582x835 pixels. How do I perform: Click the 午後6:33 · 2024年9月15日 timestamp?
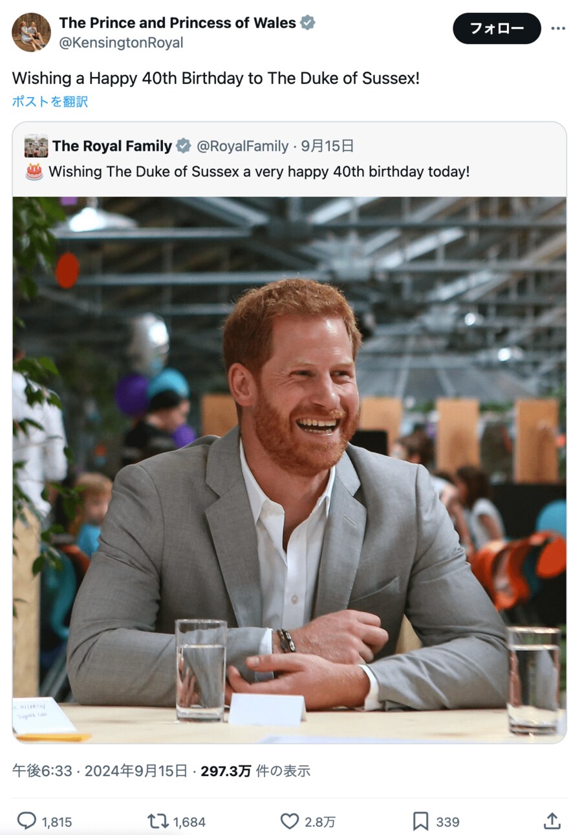click(x=100, y=770)
